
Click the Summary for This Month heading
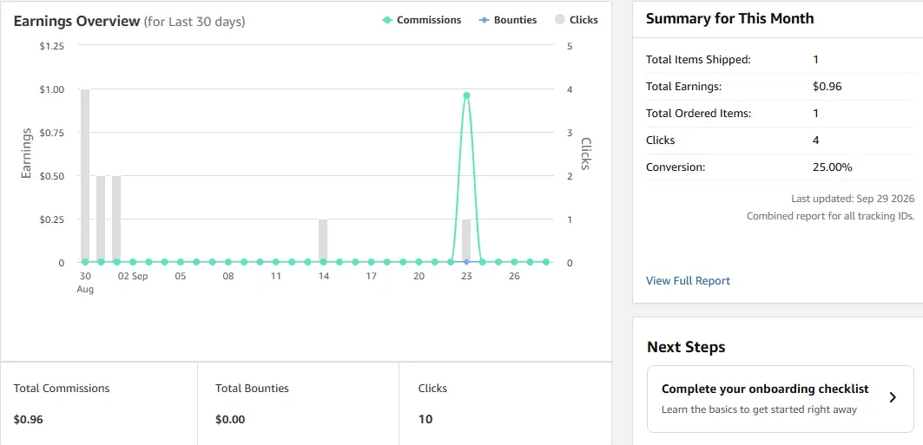[730, 18]
